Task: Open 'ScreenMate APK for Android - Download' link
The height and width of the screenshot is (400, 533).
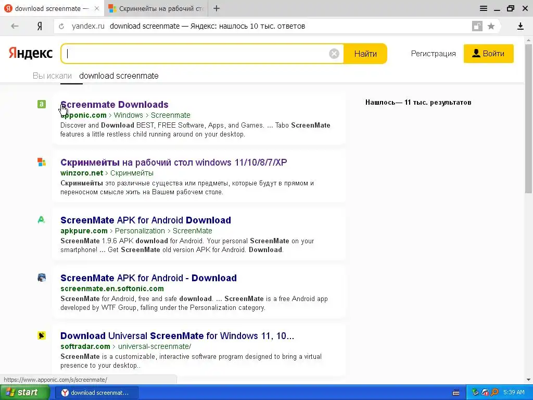Action: pyautogui.click(x=148, y=278)
